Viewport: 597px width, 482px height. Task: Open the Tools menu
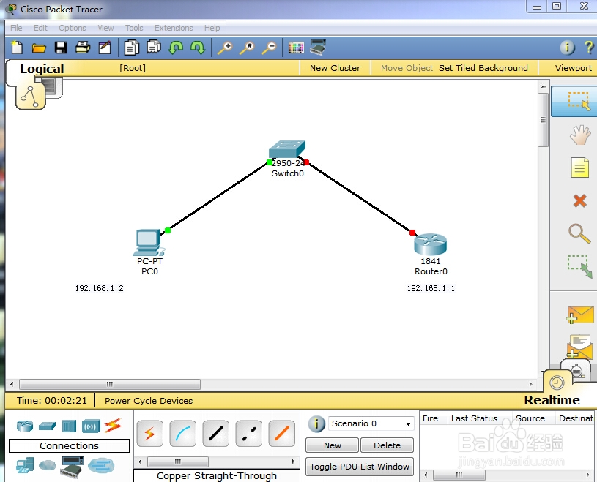point(134,28)
